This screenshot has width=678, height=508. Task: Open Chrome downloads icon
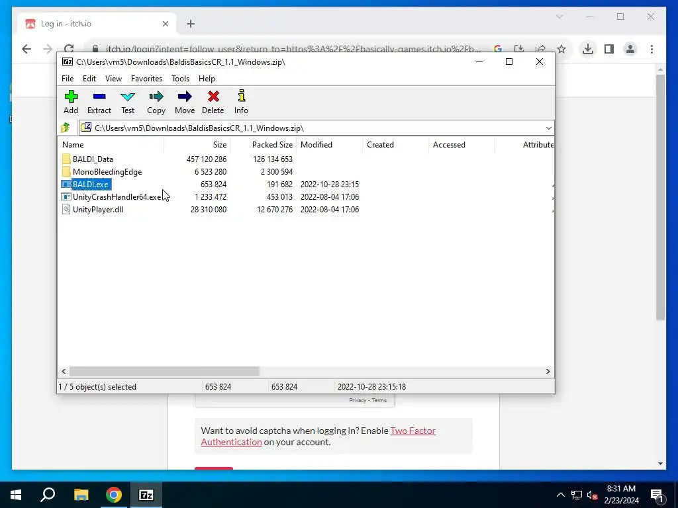pos(587,49)
